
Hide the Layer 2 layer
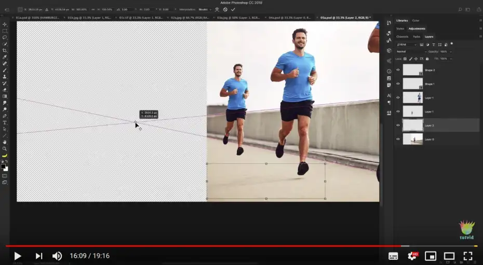pos(398,125)
